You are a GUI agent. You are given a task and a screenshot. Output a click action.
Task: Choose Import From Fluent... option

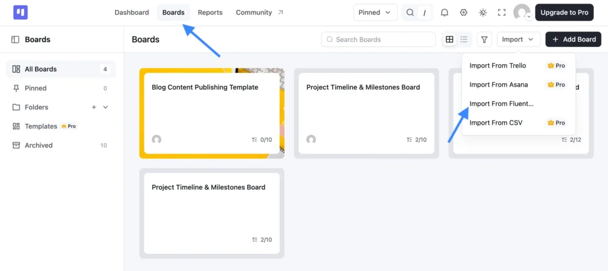[518, 104]
